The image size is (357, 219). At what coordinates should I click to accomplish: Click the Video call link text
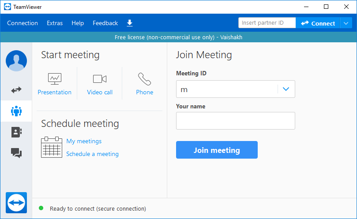[x=100, y=92]
